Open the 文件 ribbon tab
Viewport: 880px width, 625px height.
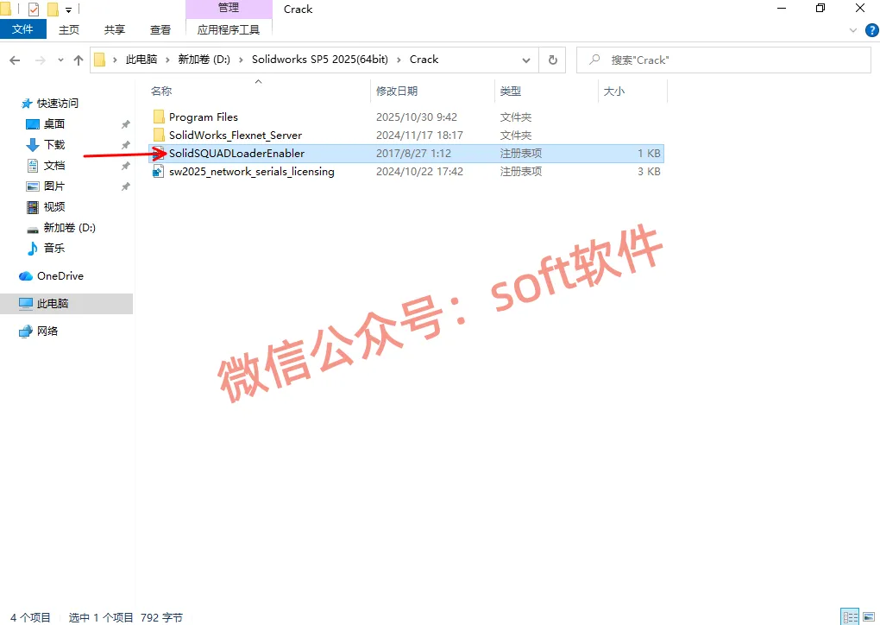[23, 29]
